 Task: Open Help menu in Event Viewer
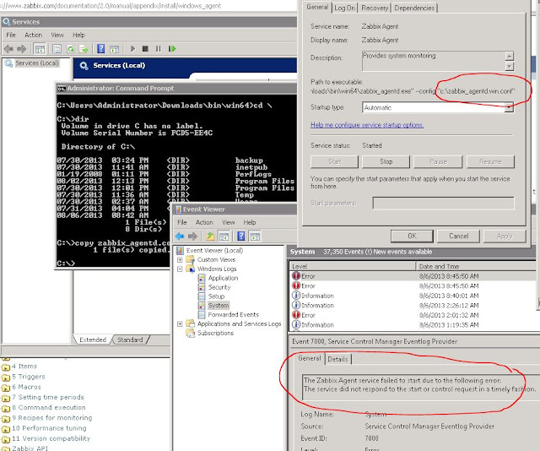(250, 222)
